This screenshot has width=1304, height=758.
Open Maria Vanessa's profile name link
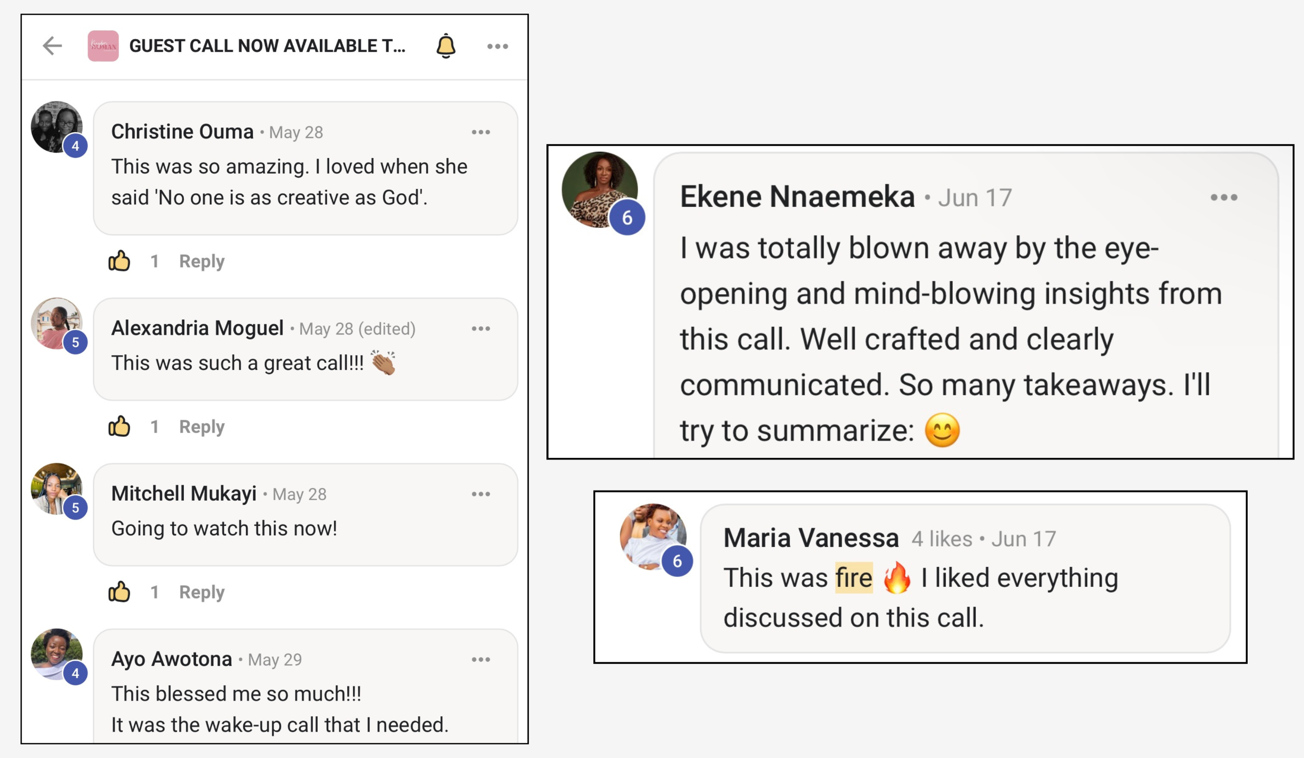811,538
